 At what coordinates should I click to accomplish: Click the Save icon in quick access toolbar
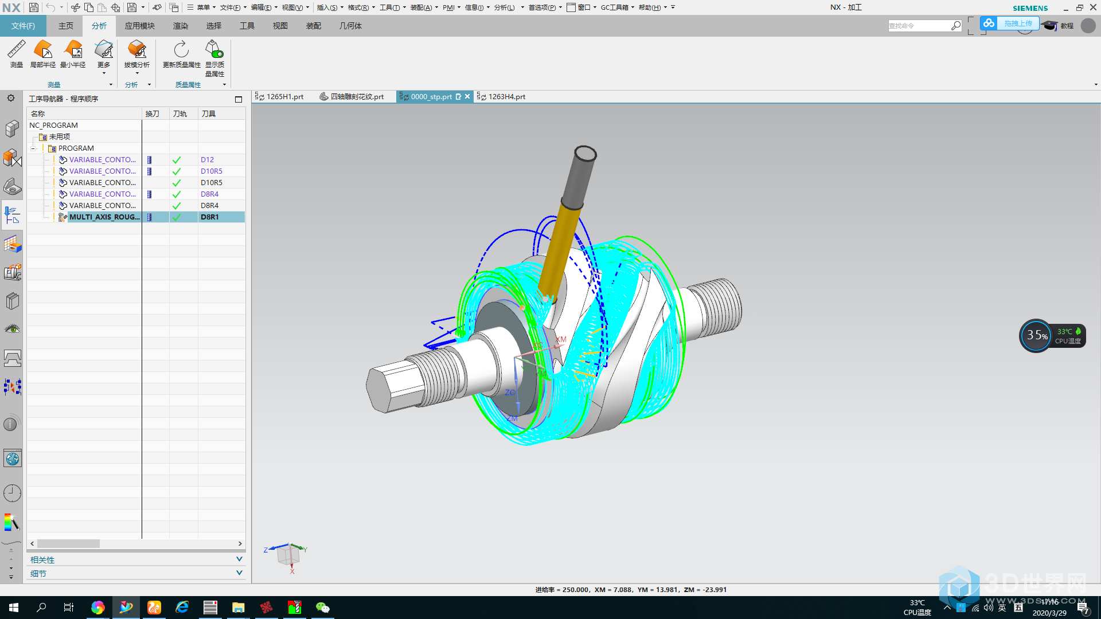(x=34, y=7)
